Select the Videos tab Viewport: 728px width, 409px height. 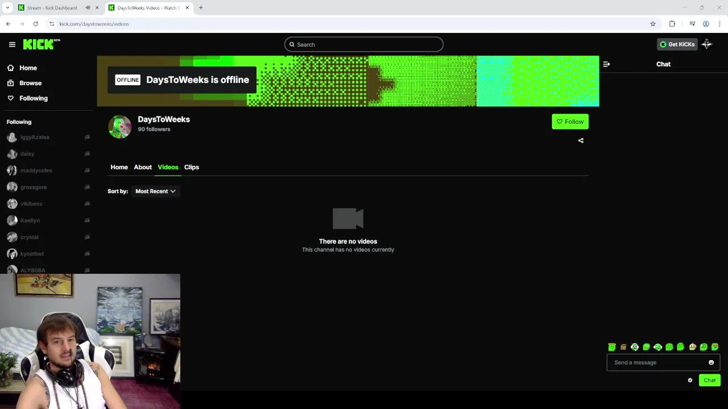pos(168,167)
